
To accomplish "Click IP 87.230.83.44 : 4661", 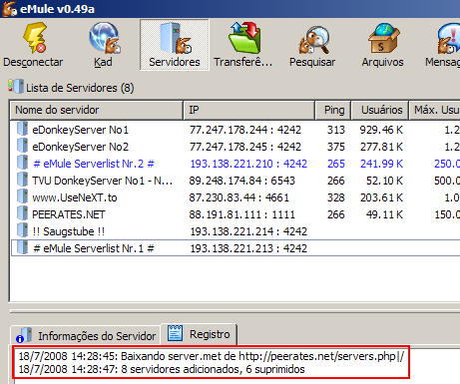I will point(238,197).
